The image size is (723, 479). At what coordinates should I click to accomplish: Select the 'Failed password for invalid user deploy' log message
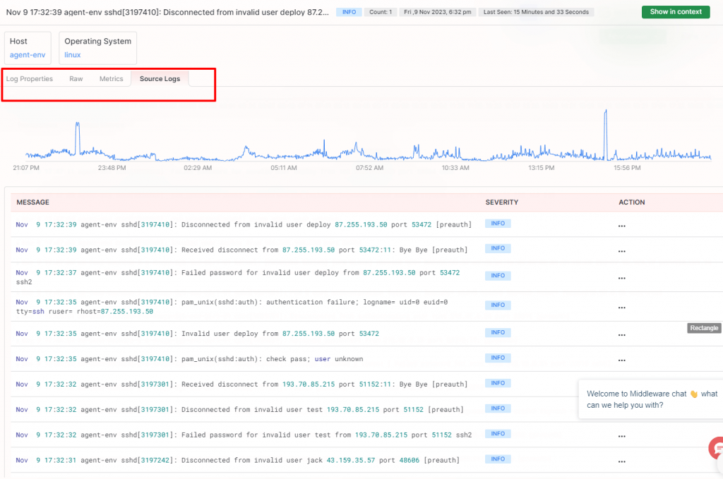[x=238, y=277]
